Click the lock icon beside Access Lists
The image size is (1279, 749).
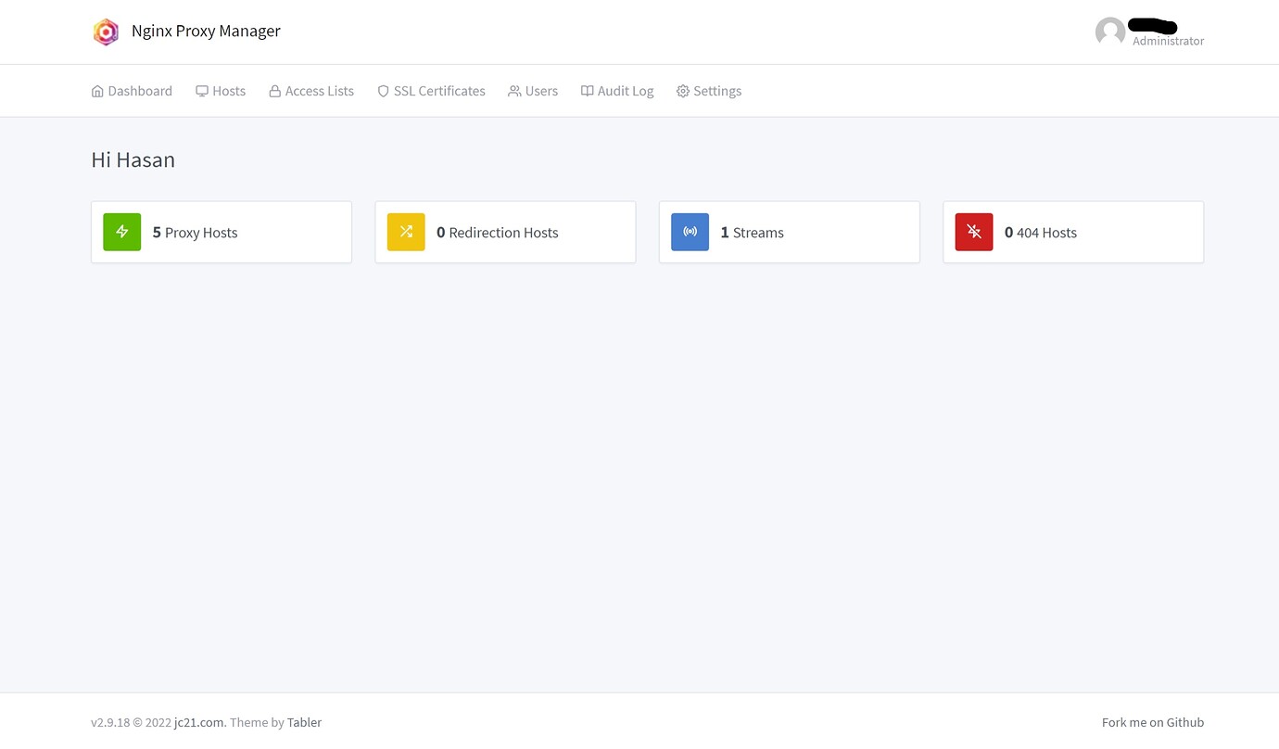274,91
